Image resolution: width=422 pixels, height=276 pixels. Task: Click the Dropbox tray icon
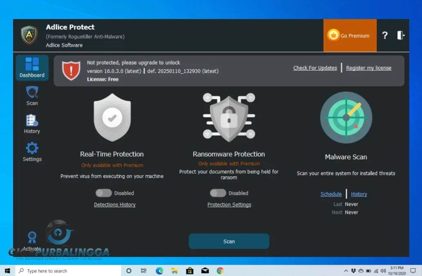353,271
